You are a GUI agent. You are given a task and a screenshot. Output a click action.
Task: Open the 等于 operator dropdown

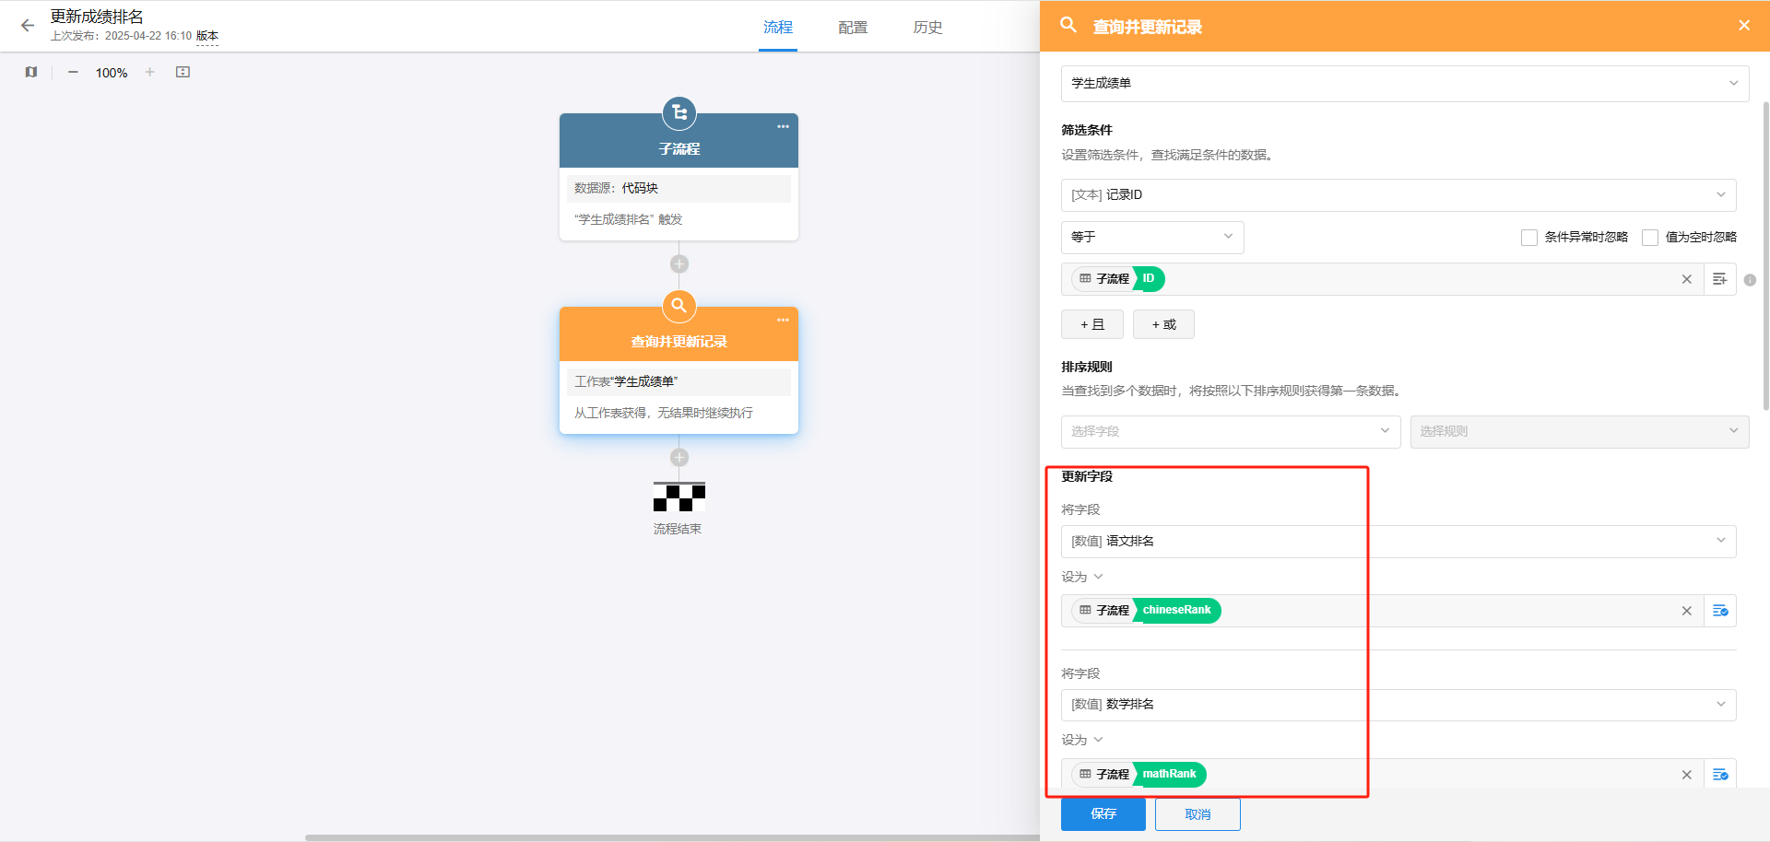1152,238
